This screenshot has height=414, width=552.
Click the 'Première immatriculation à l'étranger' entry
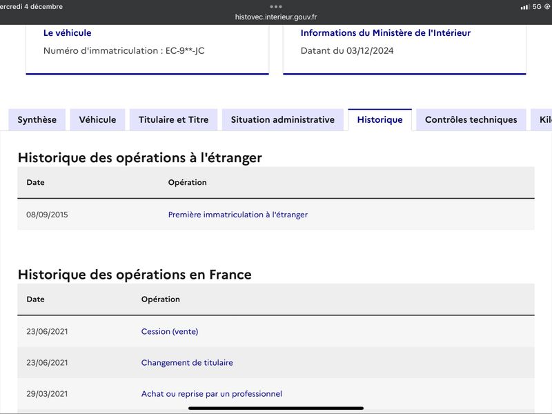238,215
